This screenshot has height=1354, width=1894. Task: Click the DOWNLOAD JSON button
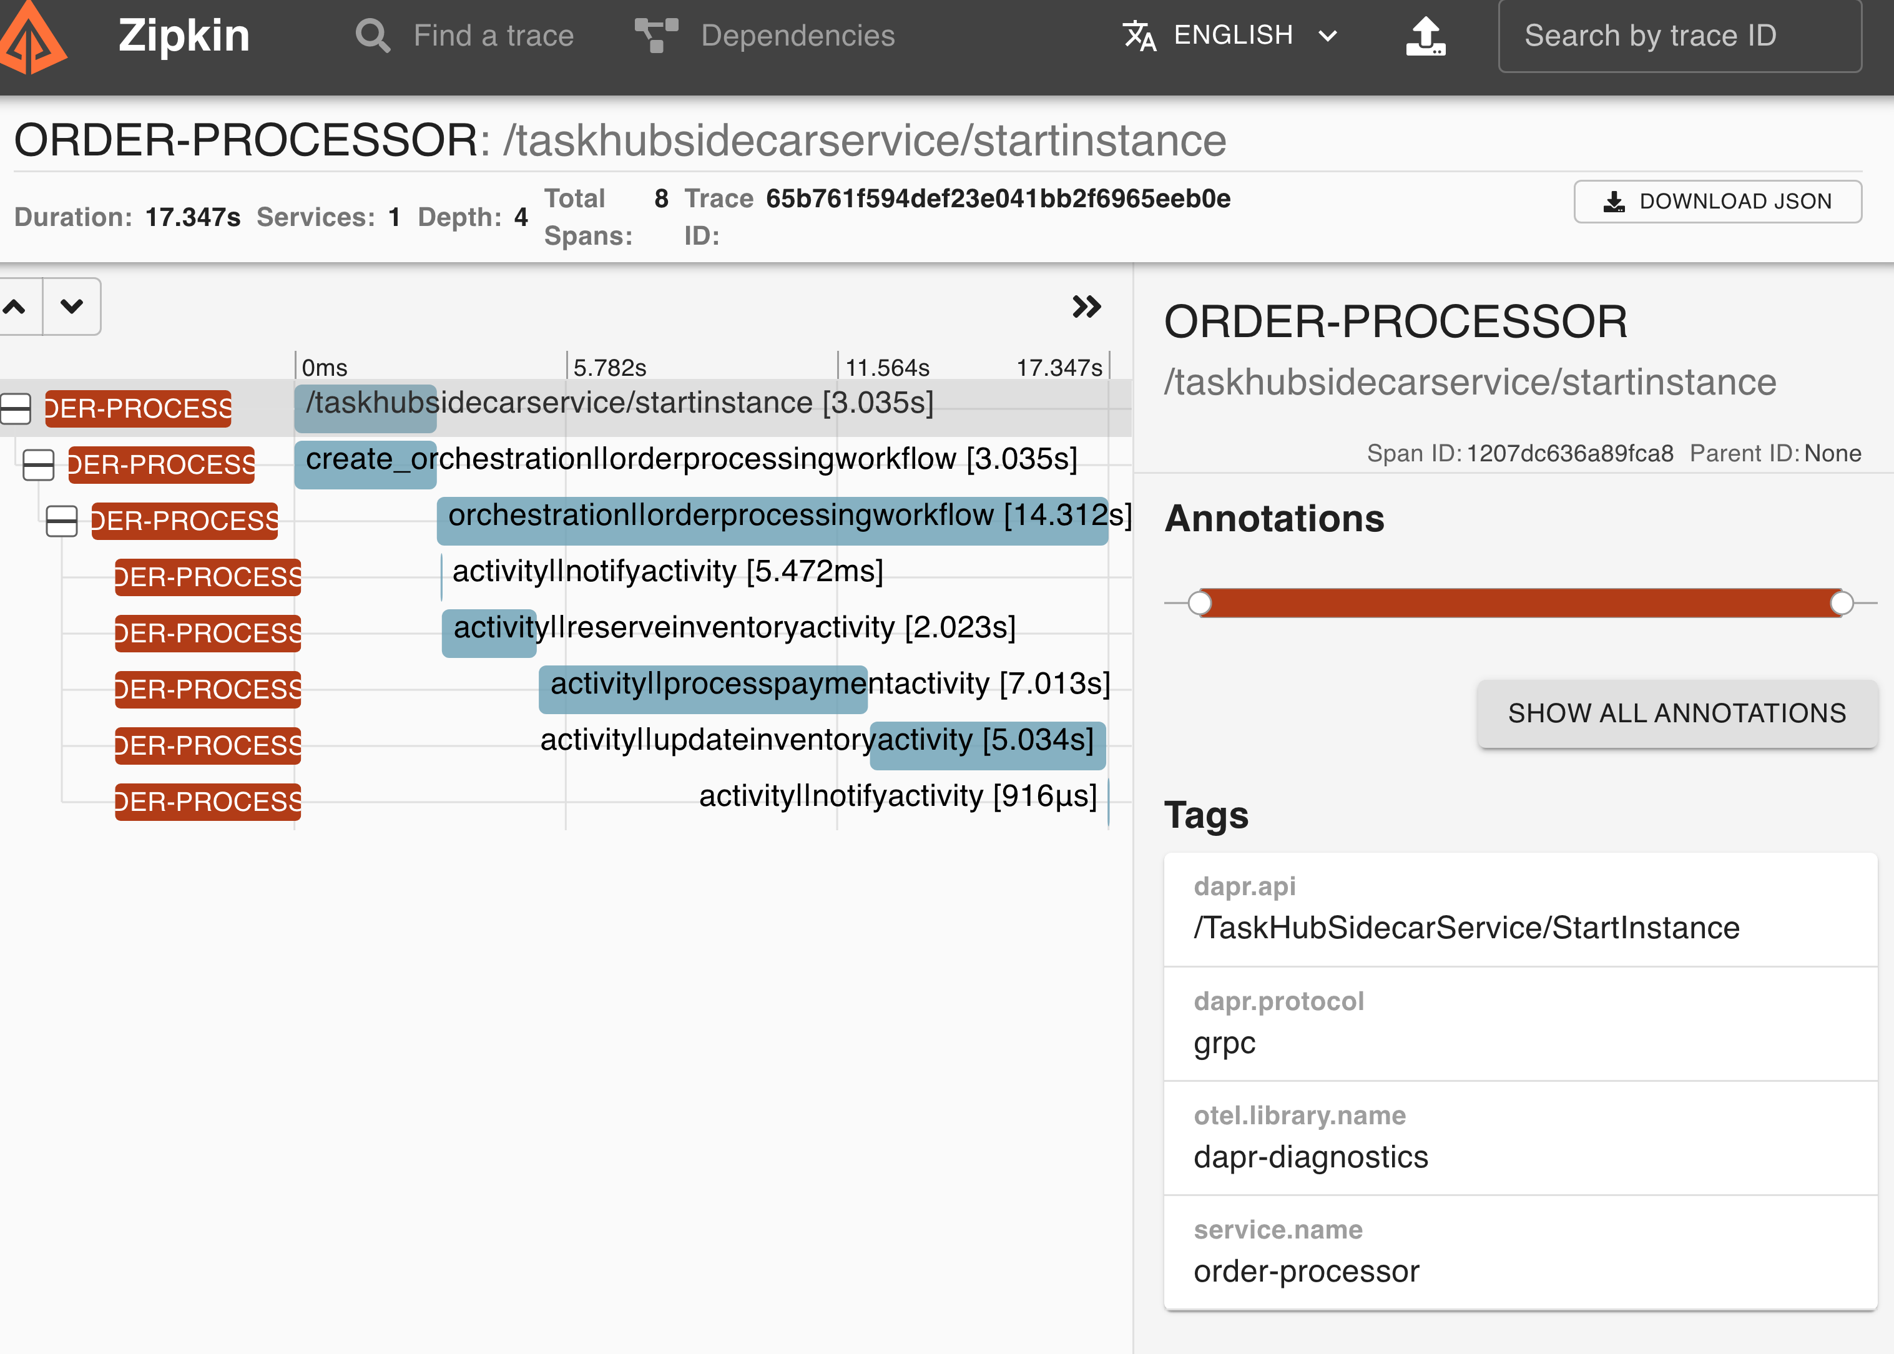[1717, 202]
